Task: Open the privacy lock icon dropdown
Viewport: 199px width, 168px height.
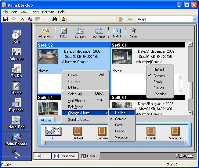Action: click(64, 19)
